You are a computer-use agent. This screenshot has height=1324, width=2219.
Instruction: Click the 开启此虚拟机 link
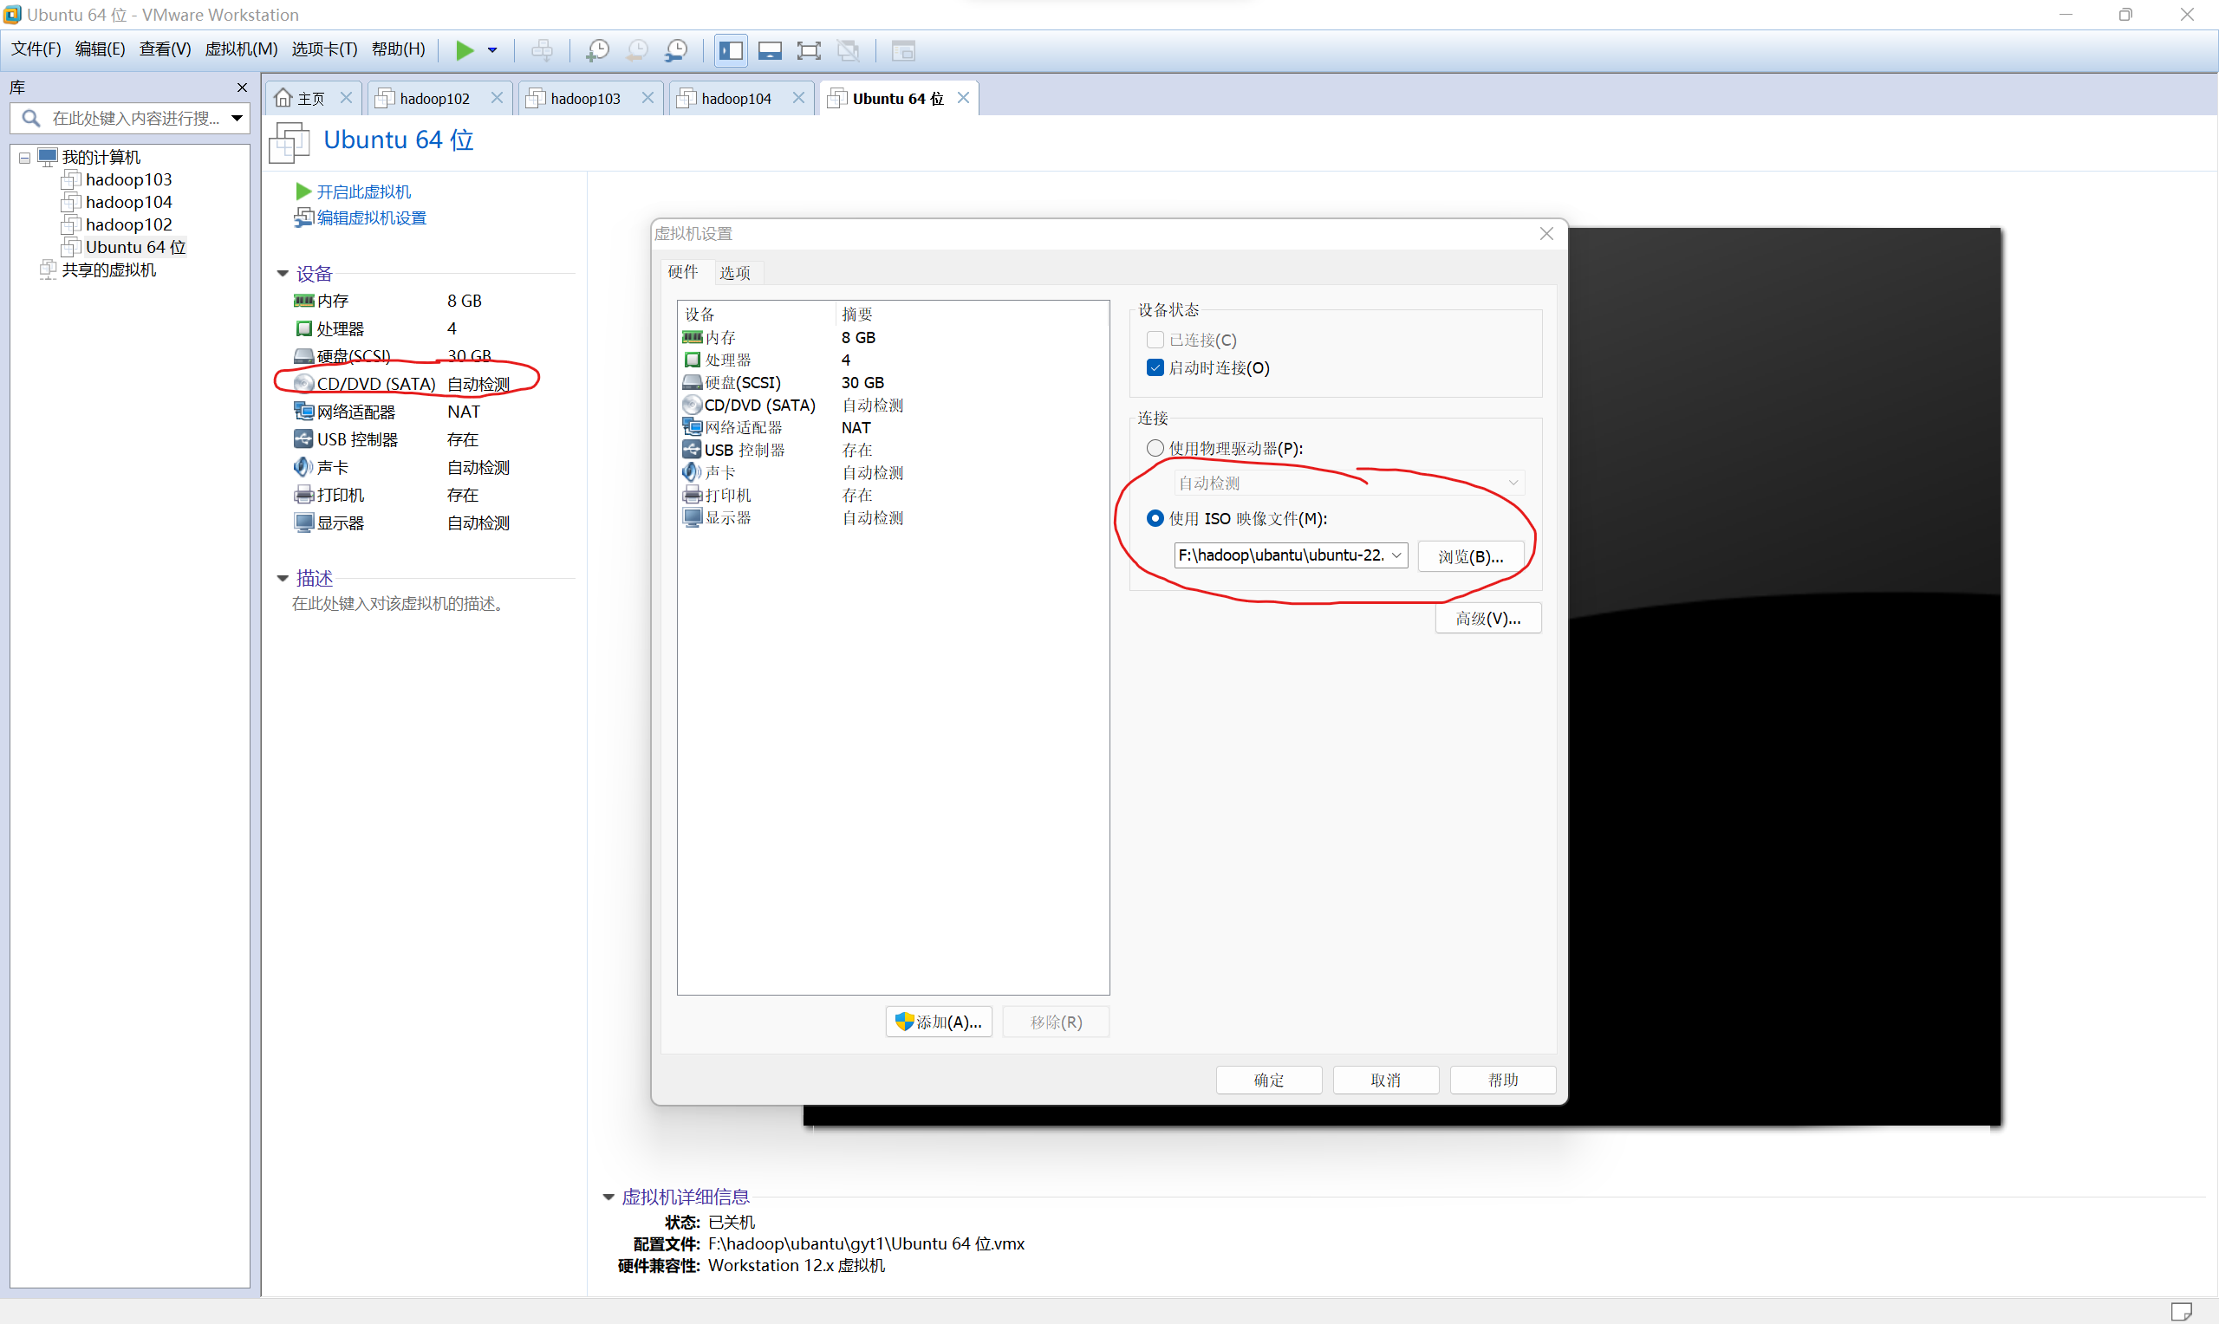(x=363, y=191)
